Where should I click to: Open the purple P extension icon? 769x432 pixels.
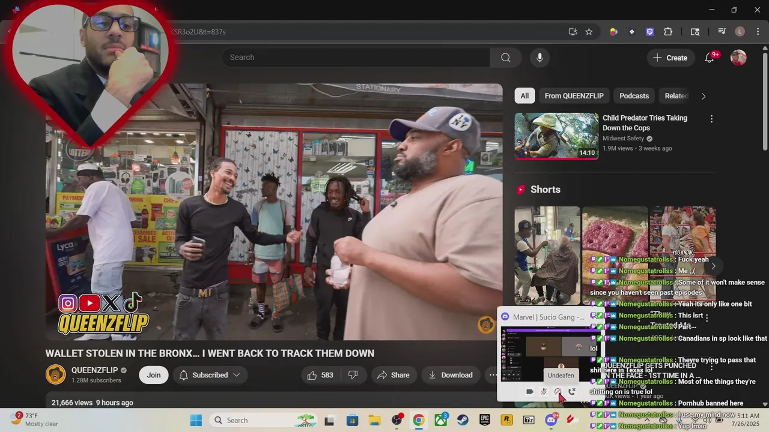pyautogui.click(x=649, y=32)
